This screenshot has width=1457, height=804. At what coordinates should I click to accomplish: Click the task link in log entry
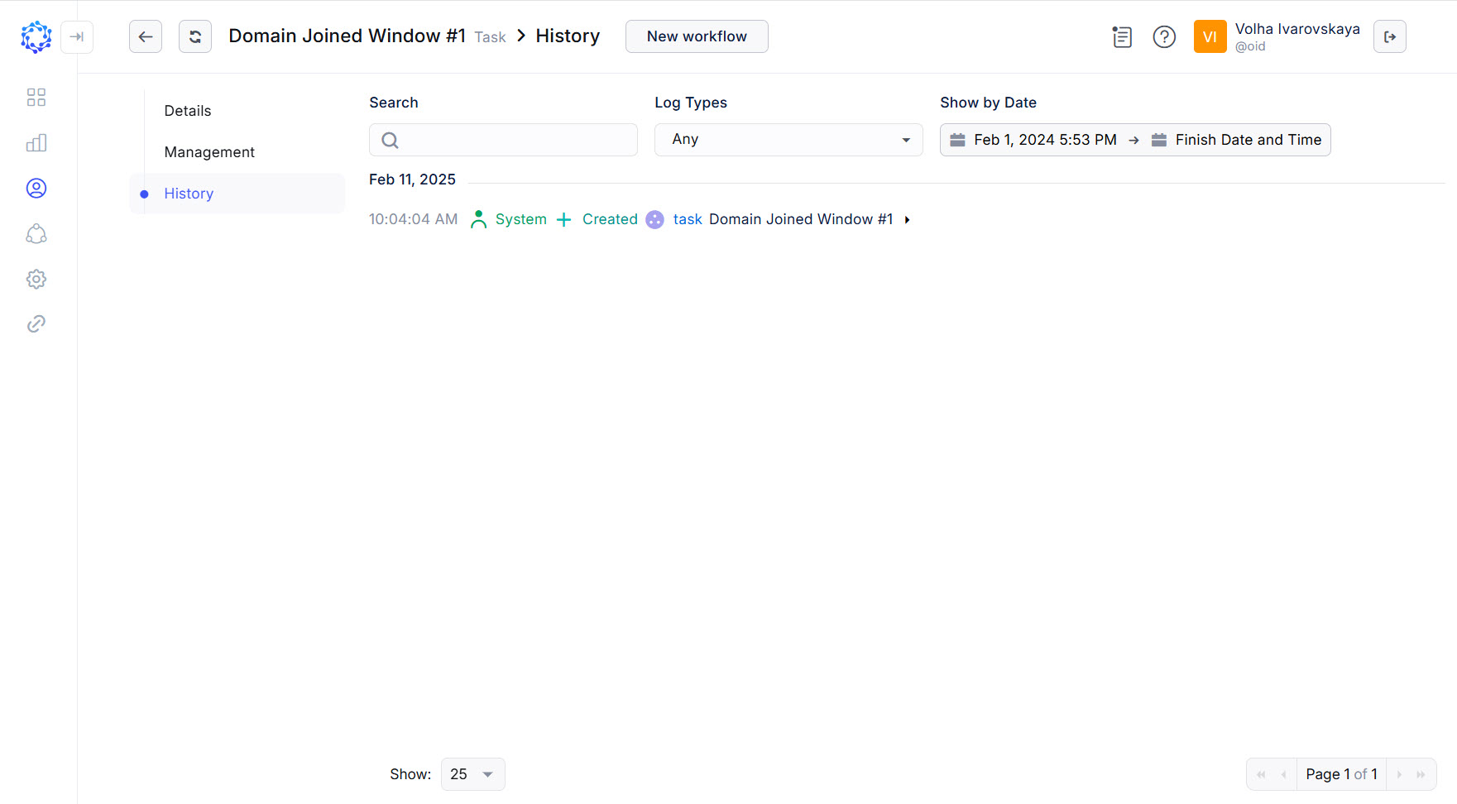pyautogui.click(x=687, y=219)
